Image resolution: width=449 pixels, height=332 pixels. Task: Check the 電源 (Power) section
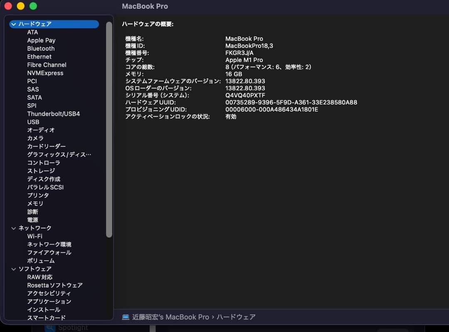click(x=32, y=220)
